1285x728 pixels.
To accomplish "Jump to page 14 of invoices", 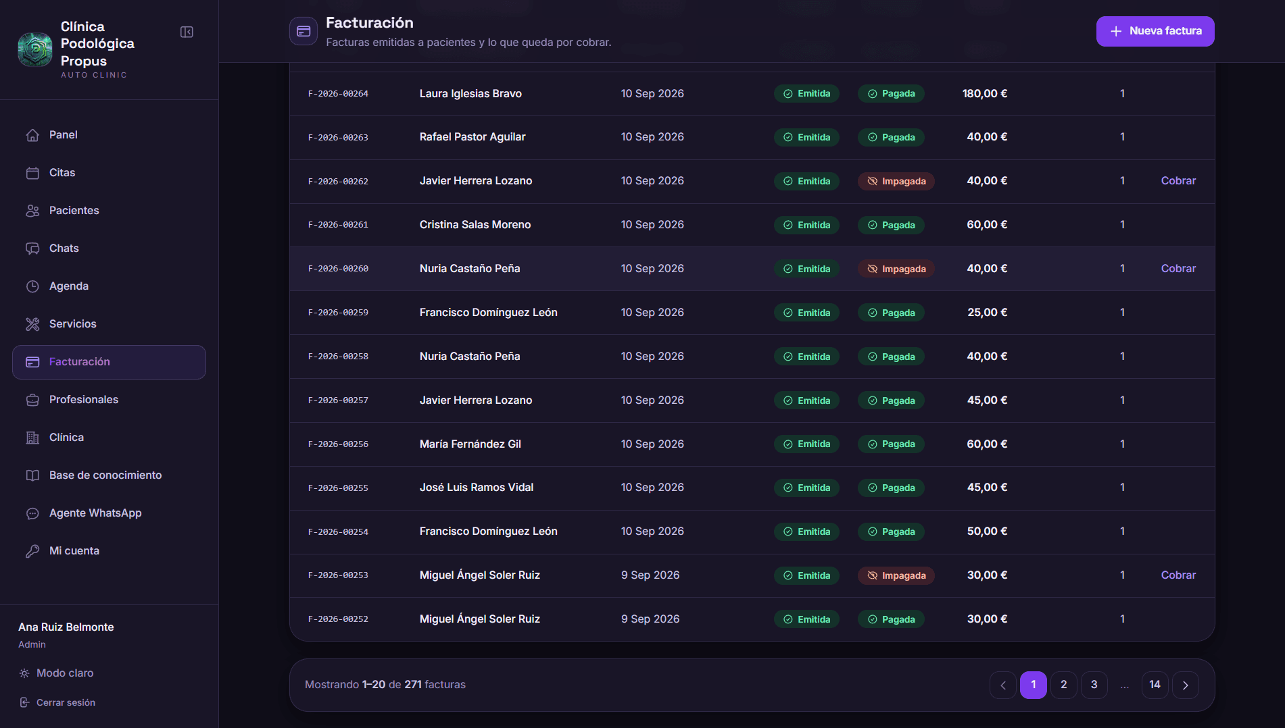I will coord(1155,685).
